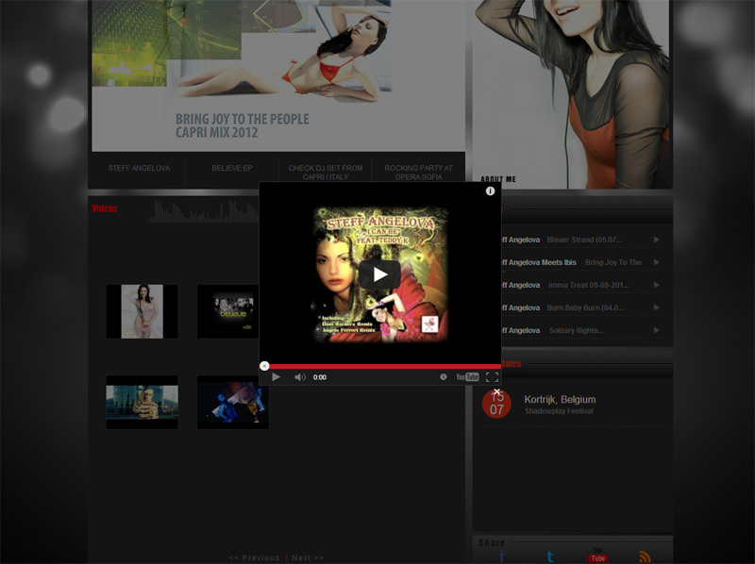Go to Next videos page

click(308, 557)
